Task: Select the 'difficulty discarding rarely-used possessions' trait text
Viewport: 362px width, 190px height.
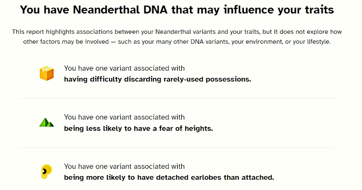Action: click(157, 79)
